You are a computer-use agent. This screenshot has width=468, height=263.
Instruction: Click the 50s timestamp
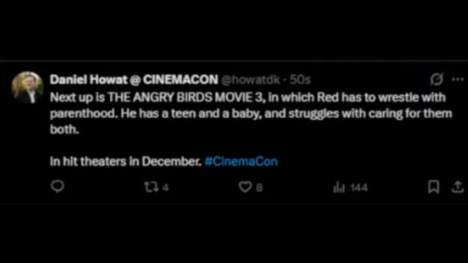(x=300, y=80)
